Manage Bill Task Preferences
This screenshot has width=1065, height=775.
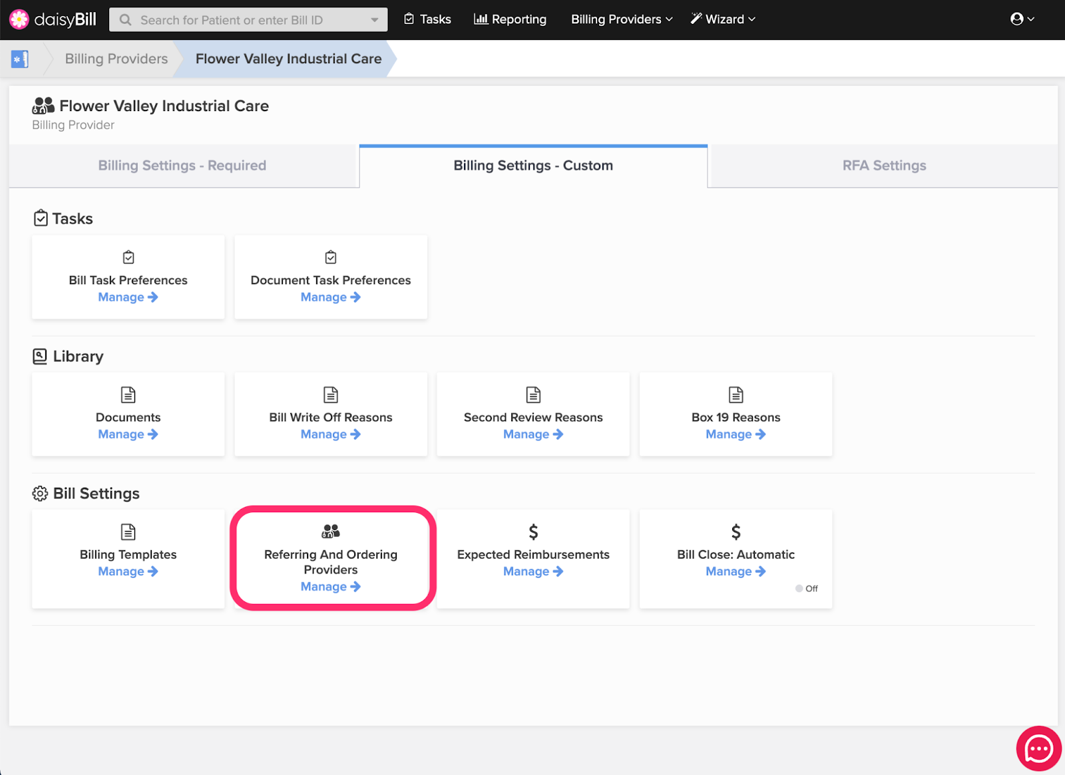pyautogui.click(x=128, y=297)
